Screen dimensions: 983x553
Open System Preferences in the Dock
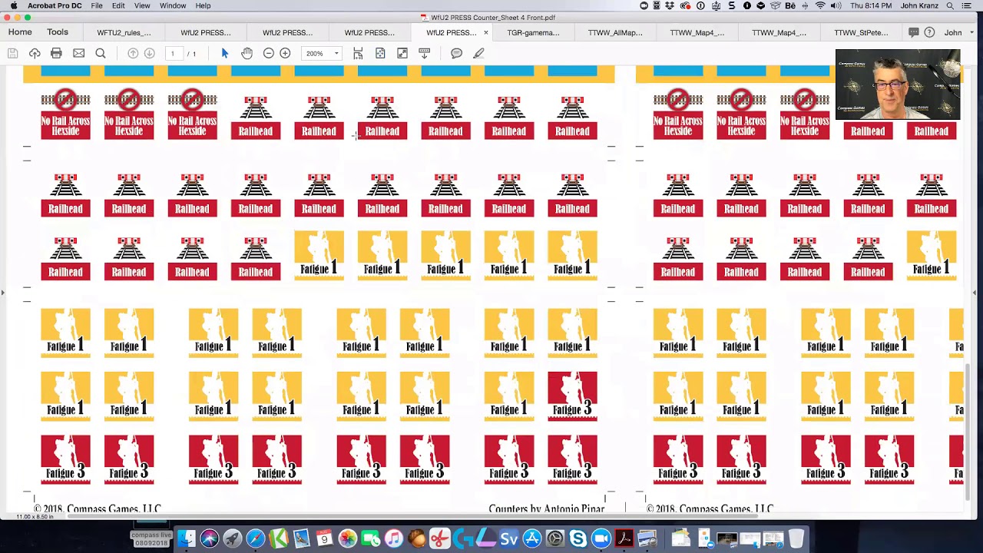[x=555, y=539]
